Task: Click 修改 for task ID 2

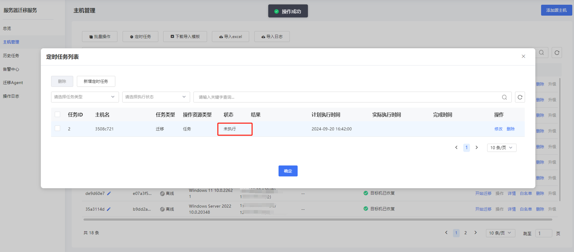Action: pyautogui.click(x=498, y=129)
